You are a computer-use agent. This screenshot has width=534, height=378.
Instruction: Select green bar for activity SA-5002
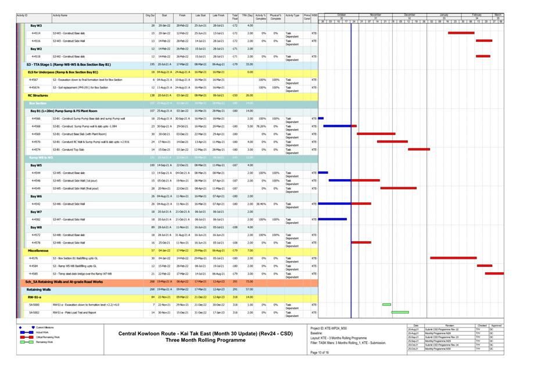click(x=400, y=312)
